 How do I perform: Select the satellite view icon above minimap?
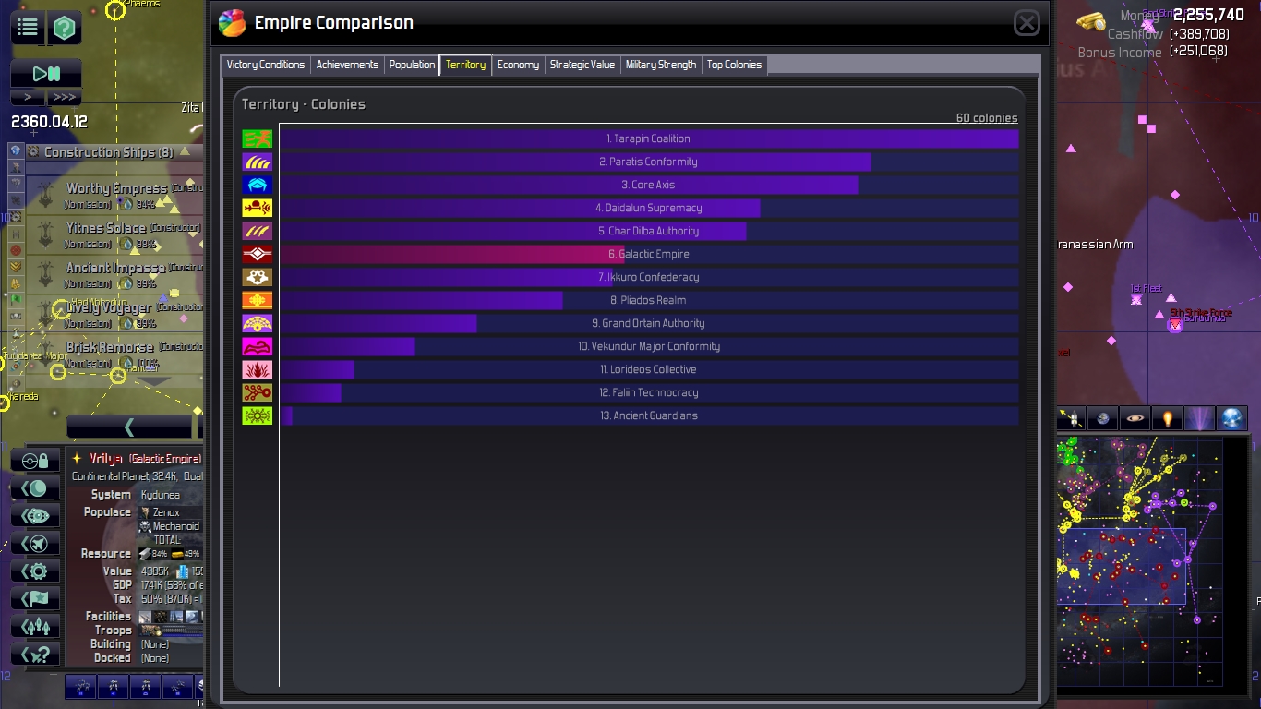coord(1071,418)
